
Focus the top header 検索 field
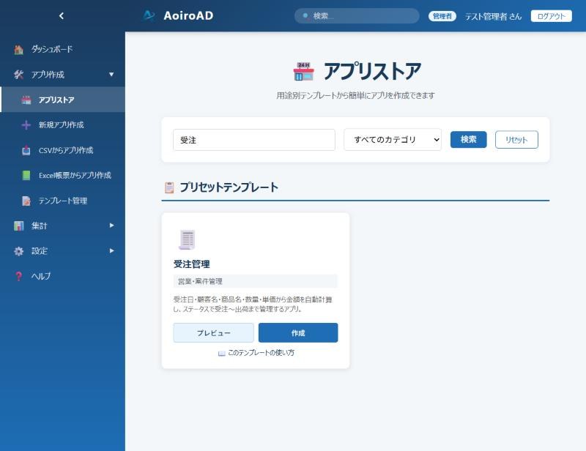pos(357,15)
